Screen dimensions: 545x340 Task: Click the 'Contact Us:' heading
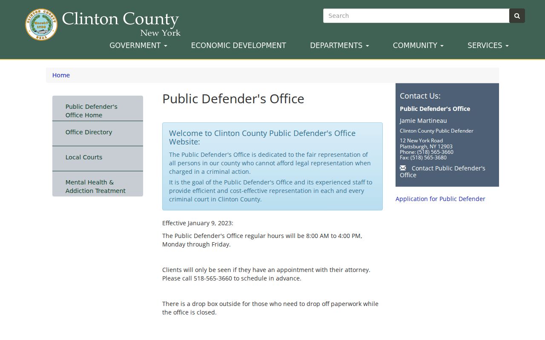pos(420,96)
